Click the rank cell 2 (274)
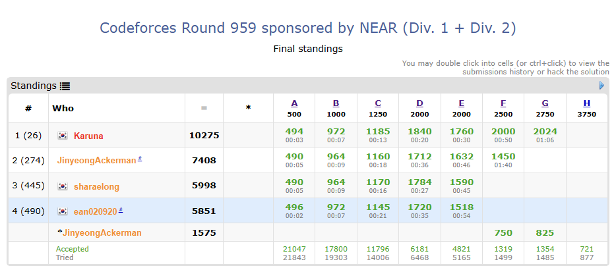 pos(28,160)
